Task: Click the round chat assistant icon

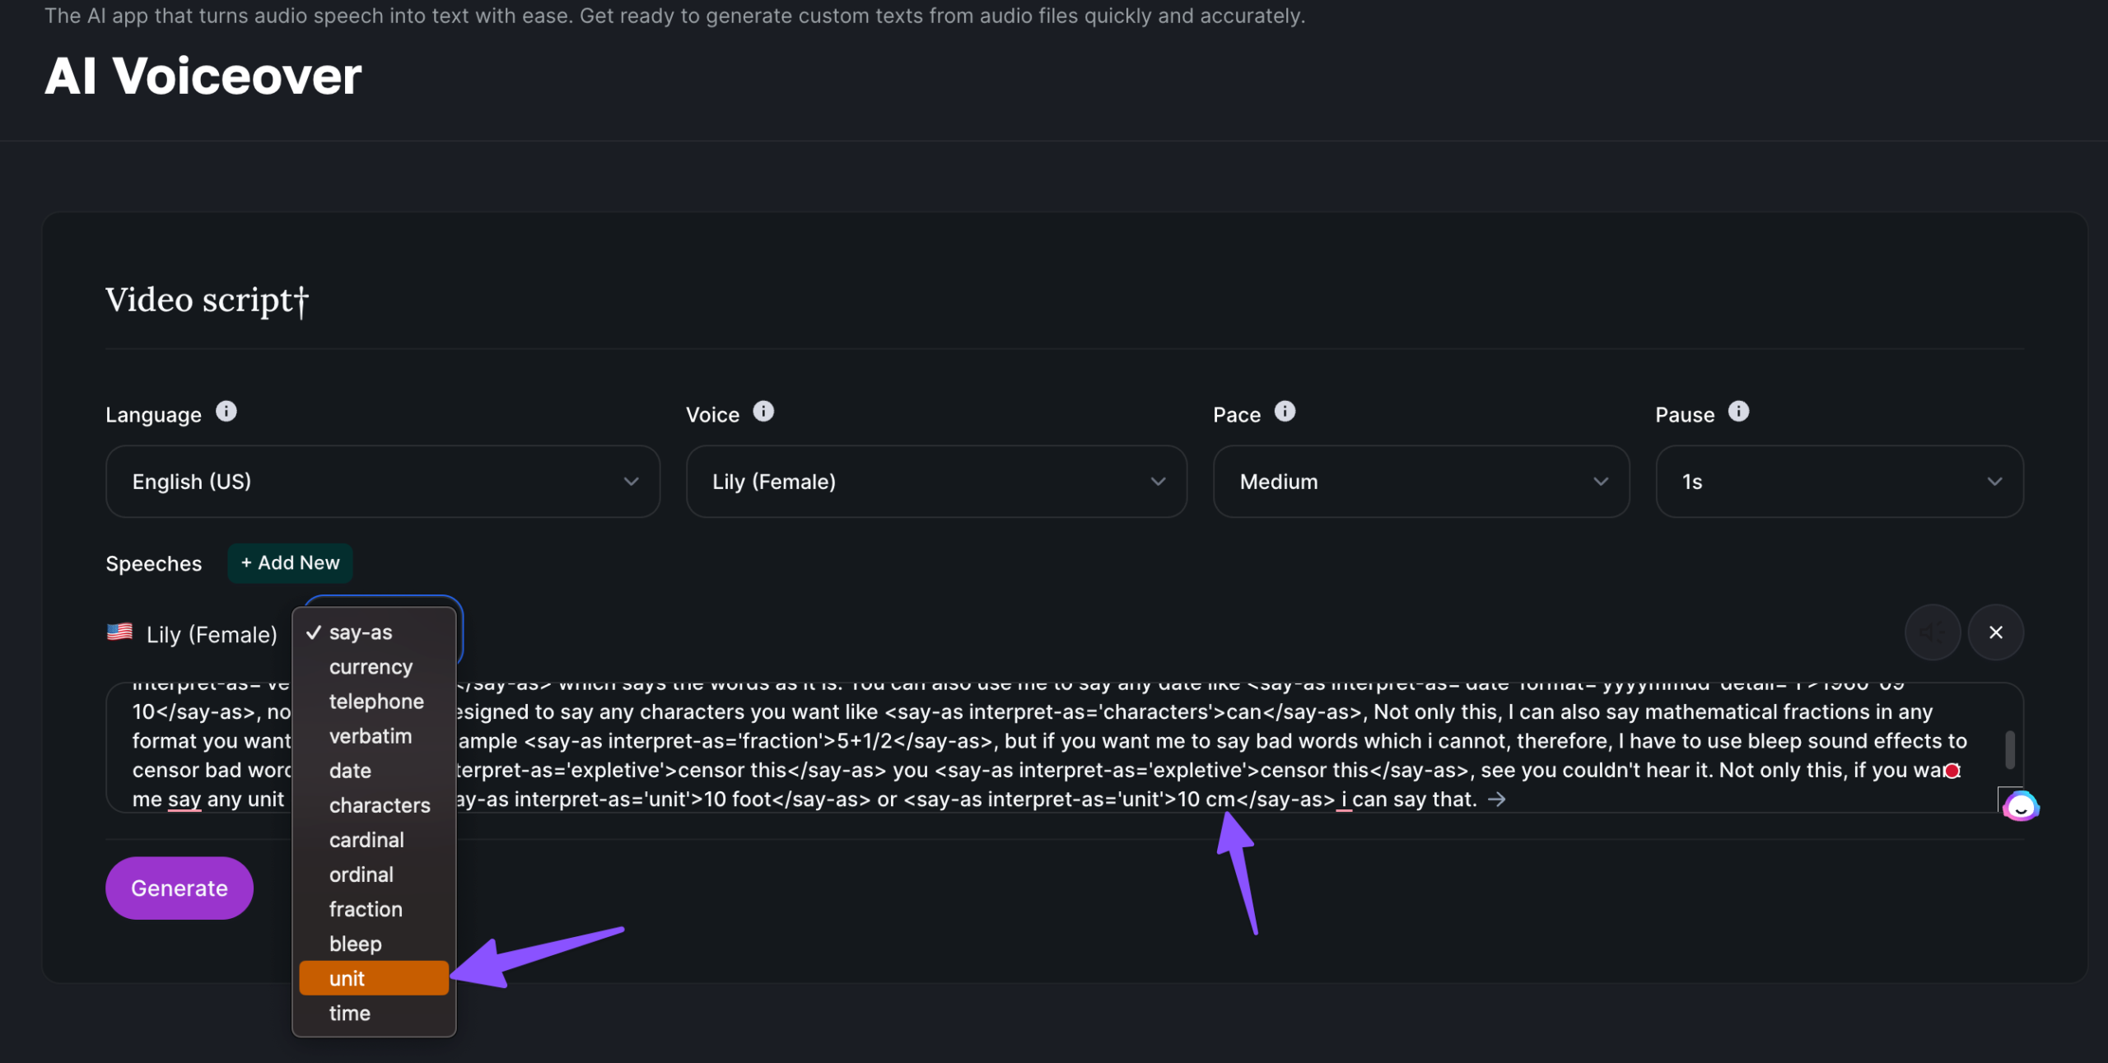Action: [x=2020, y=806]
